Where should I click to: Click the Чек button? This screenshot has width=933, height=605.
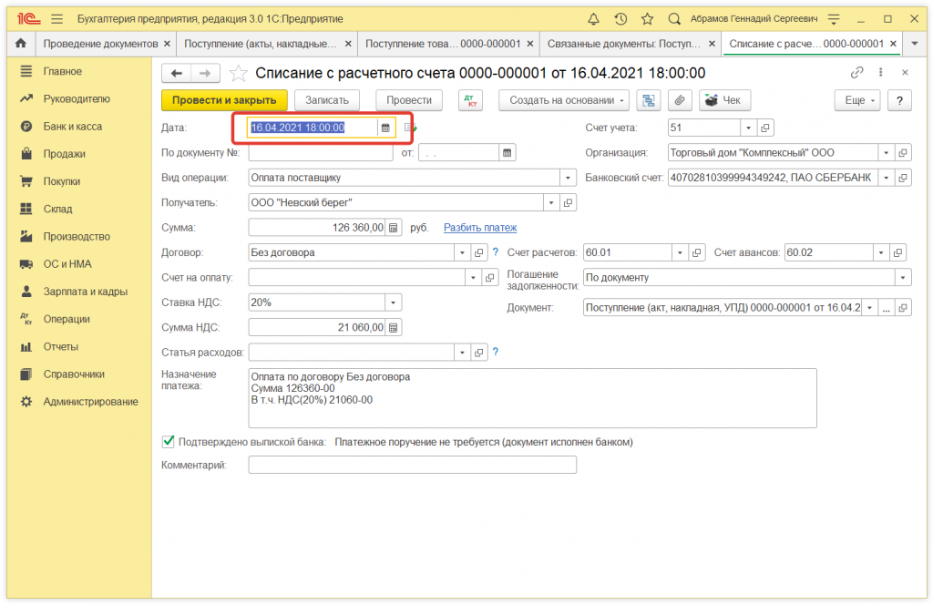[724, 100]
